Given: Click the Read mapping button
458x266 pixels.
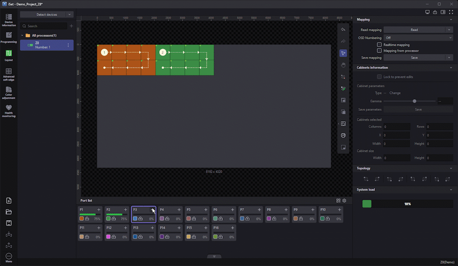Looking at the screenshot, I should tap(414, 30).
